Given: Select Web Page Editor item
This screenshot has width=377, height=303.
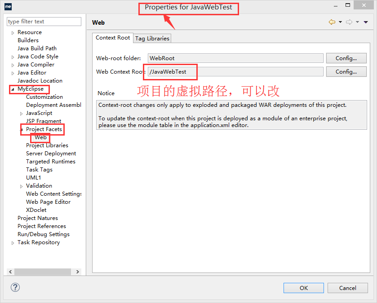Looking at the screenshot, I should pyautogui.click(x=49, y=202).
